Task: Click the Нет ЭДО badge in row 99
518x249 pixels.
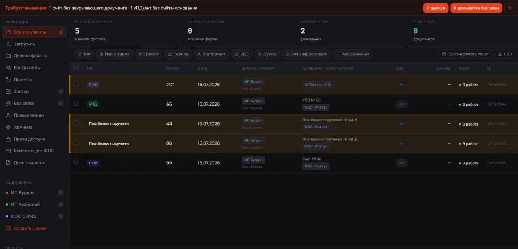Action: point(401,163)
